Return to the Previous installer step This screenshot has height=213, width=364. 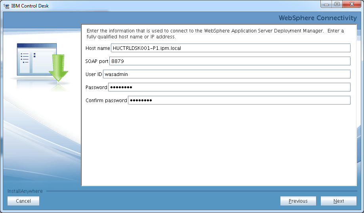298,201
